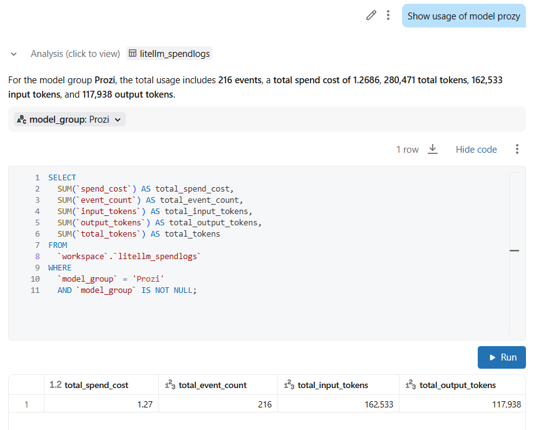The height and width of the screenshot is (430, 541).
Task: Click the pencil edit message icon
Action: coord(371,16)
